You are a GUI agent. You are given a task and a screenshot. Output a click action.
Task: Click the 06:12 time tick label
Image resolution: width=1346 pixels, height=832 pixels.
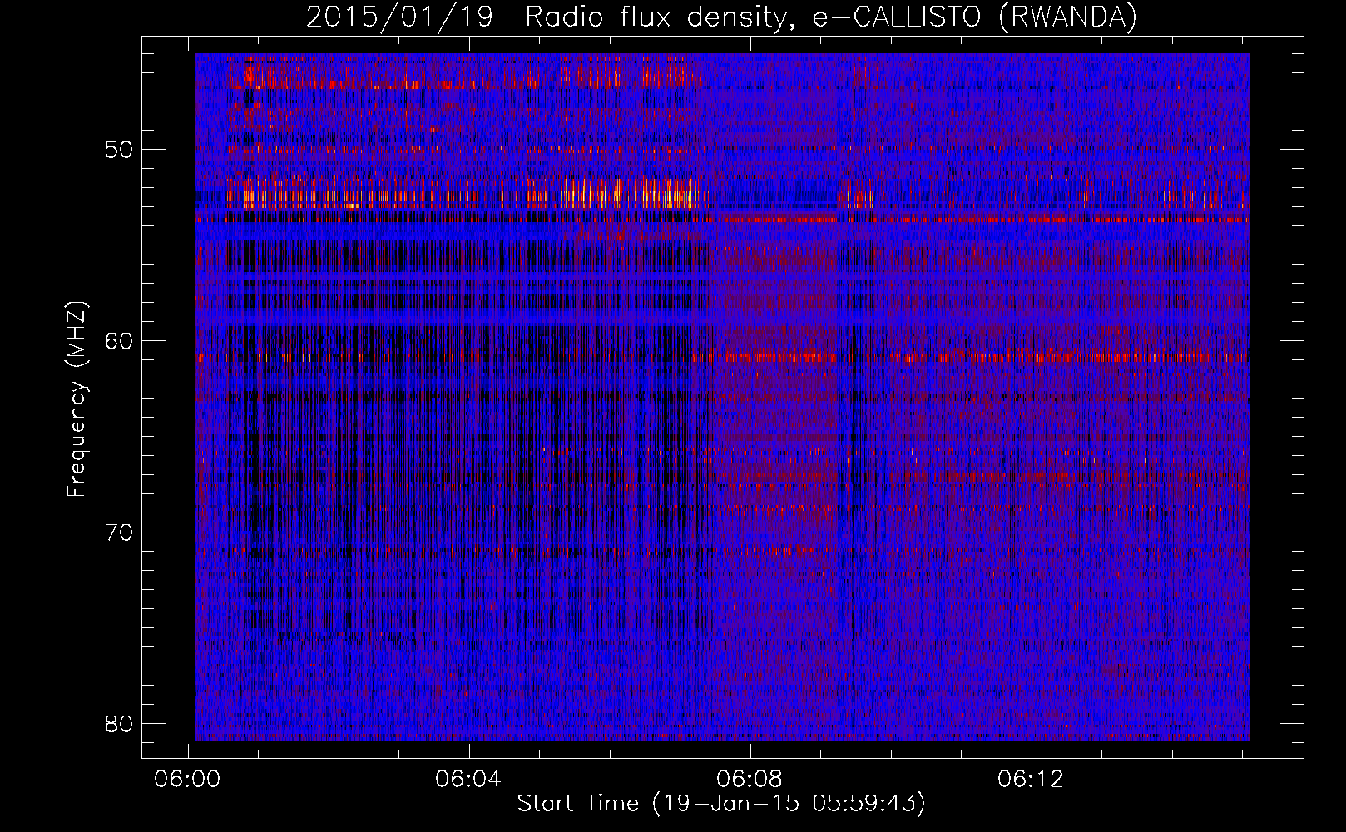click(x=1031, y=779)
